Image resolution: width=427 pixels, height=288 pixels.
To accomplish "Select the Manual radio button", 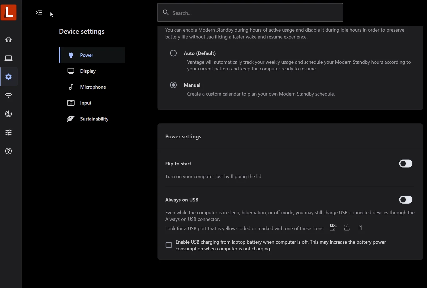I will [173, 85].
